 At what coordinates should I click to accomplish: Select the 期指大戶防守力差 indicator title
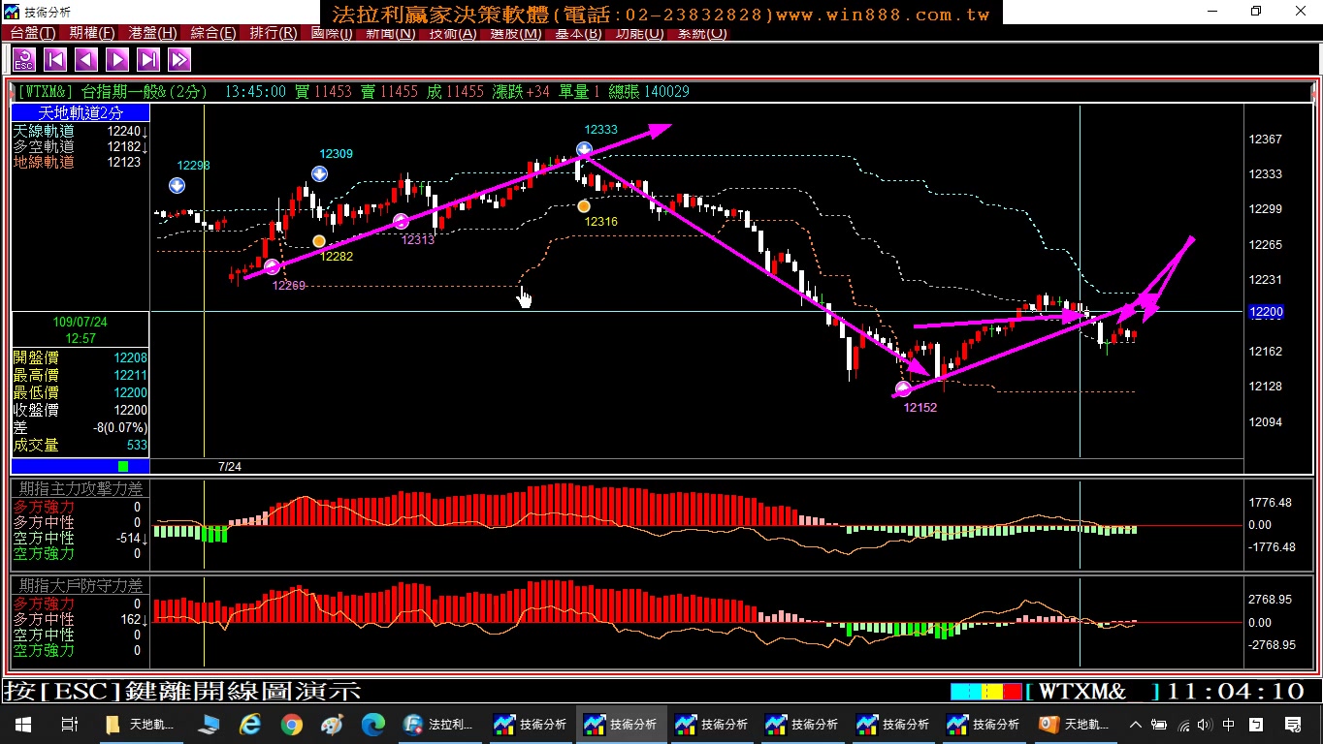81,586
